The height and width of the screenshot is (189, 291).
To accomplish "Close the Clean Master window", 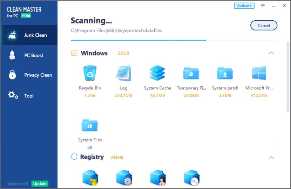I will [284, 6].
